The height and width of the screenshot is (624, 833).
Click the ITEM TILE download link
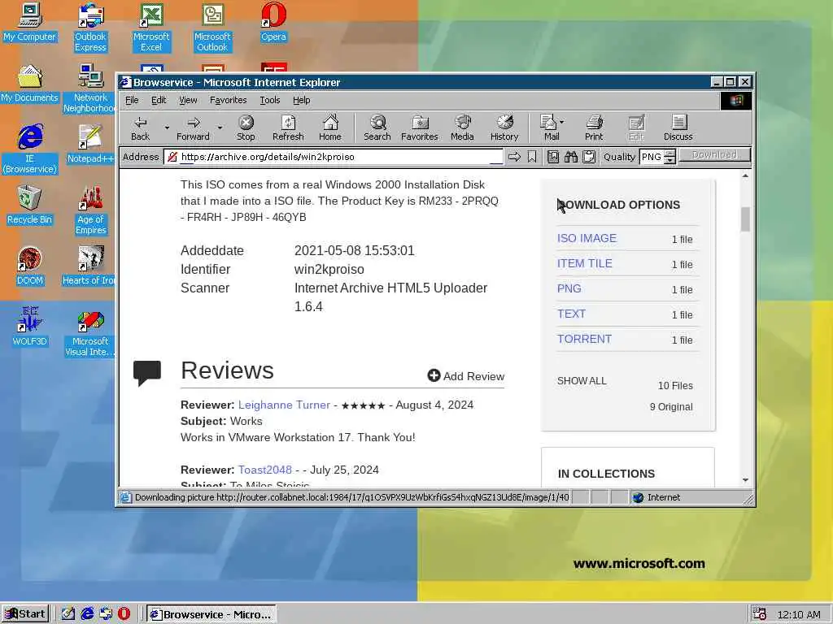584,263
